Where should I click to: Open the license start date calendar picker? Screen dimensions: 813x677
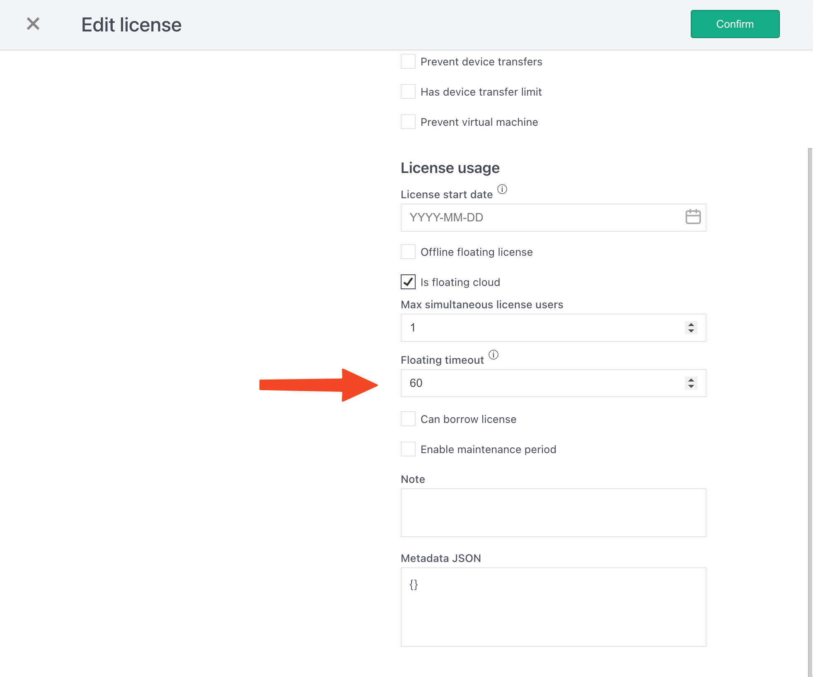coord(693,217)
